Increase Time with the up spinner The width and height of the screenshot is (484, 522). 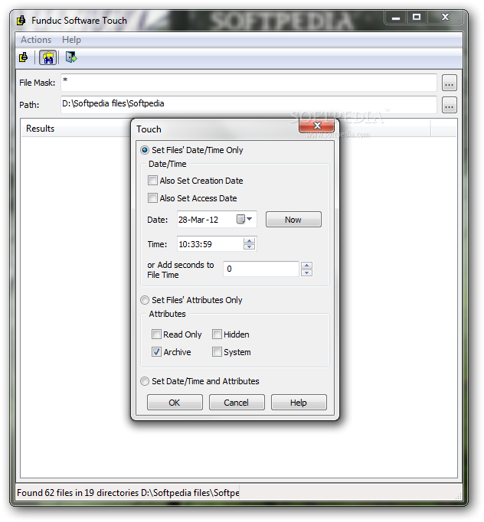[x=249, y=240]
